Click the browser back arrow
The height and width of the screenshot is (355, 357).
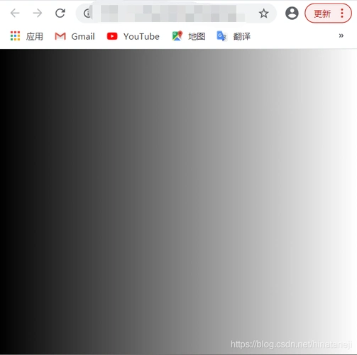point(15,13)
